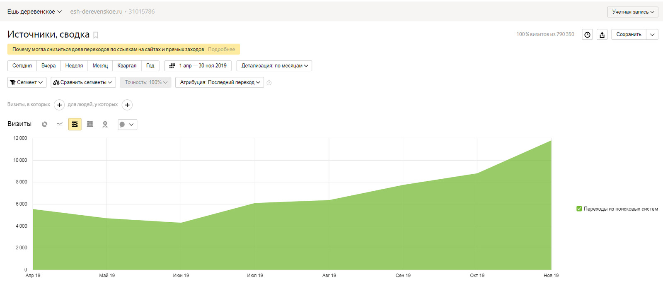Click the clock scheduling icon
663x286 pixels.
pos(587,35)
